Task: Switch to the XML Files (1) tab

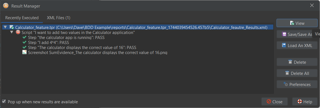Action: (59, 18)
